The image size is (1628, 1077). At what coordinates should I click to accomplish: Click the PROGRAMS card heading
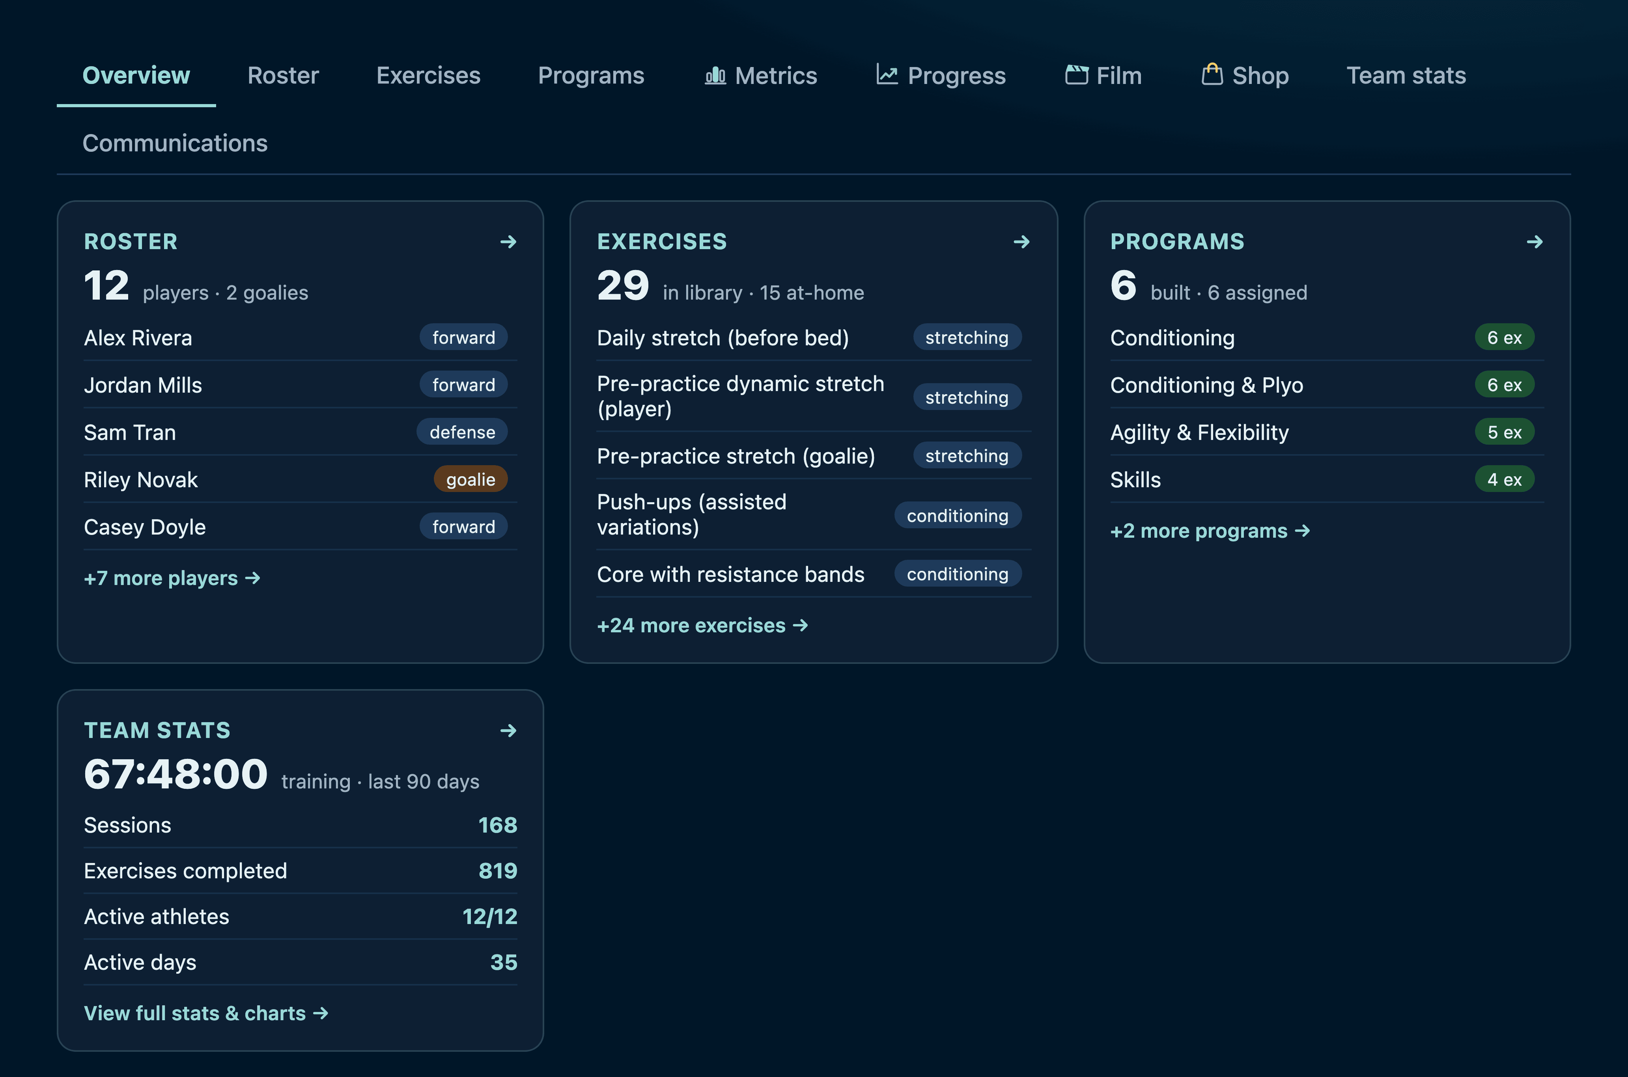[x=1177, y=242]
